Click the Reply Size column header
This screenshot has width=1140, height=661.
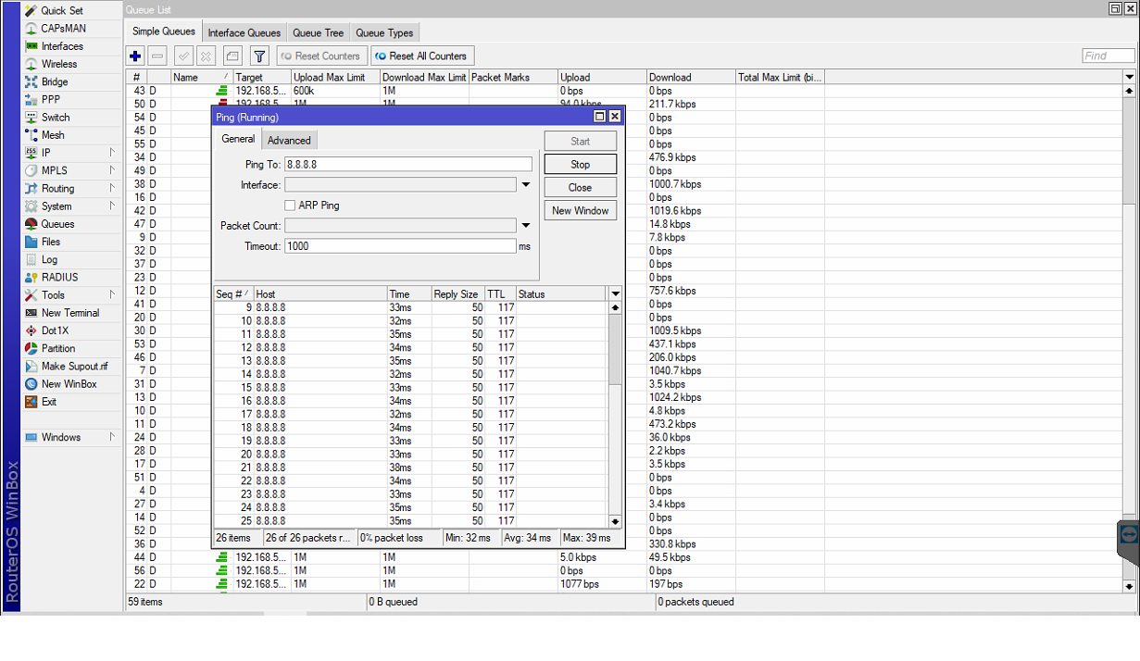pyautogui.click(x=458, y=294)
